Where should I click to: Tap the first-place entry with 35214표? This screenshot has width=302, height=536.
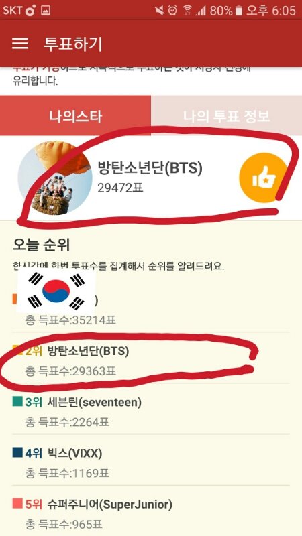click(x=150, y=310)
